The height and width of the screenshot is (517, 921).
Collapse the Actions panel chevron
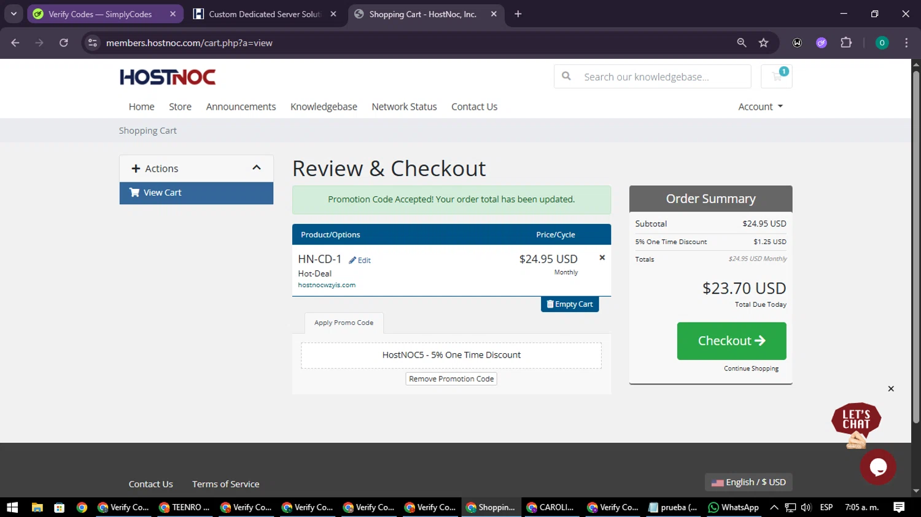coord(257,167)
